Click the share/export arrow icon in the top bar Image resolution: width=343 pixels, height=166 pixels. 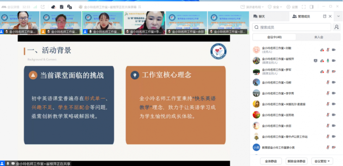(43, 7)
